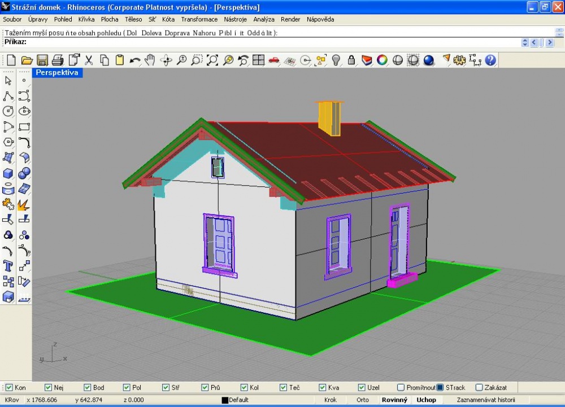Click the blue question mark Help icon
565x407 pixels.
[490, 60]
